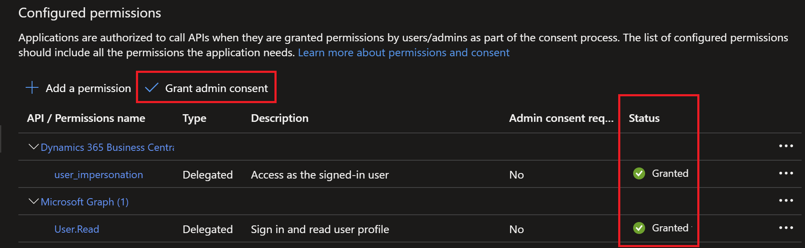Collapse the Microsoft Graph group chevron
Viewport: 805px width, 248px height.
point(33,201)
